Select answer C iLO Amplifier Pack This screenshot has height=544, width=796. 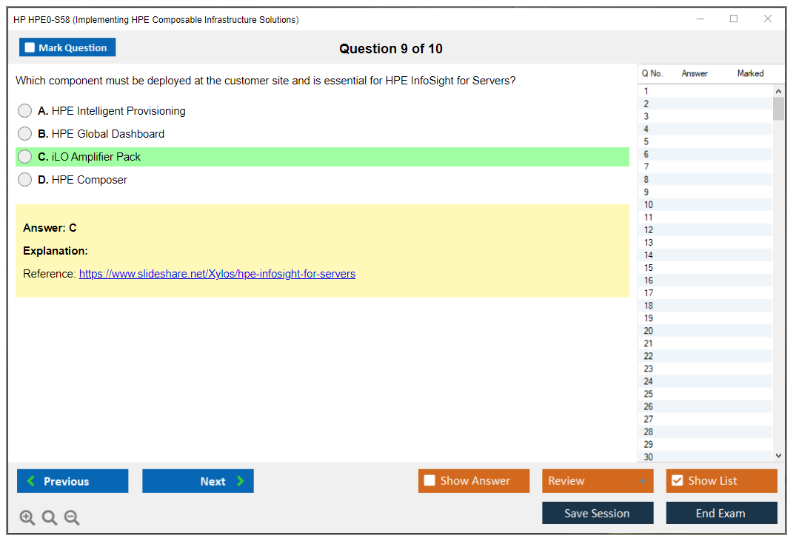coord(25,157)
